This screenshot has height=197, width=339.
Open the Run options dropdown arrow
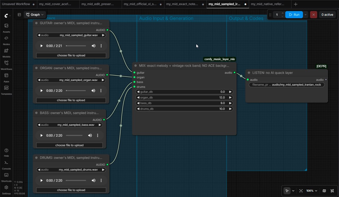[306, 15]
